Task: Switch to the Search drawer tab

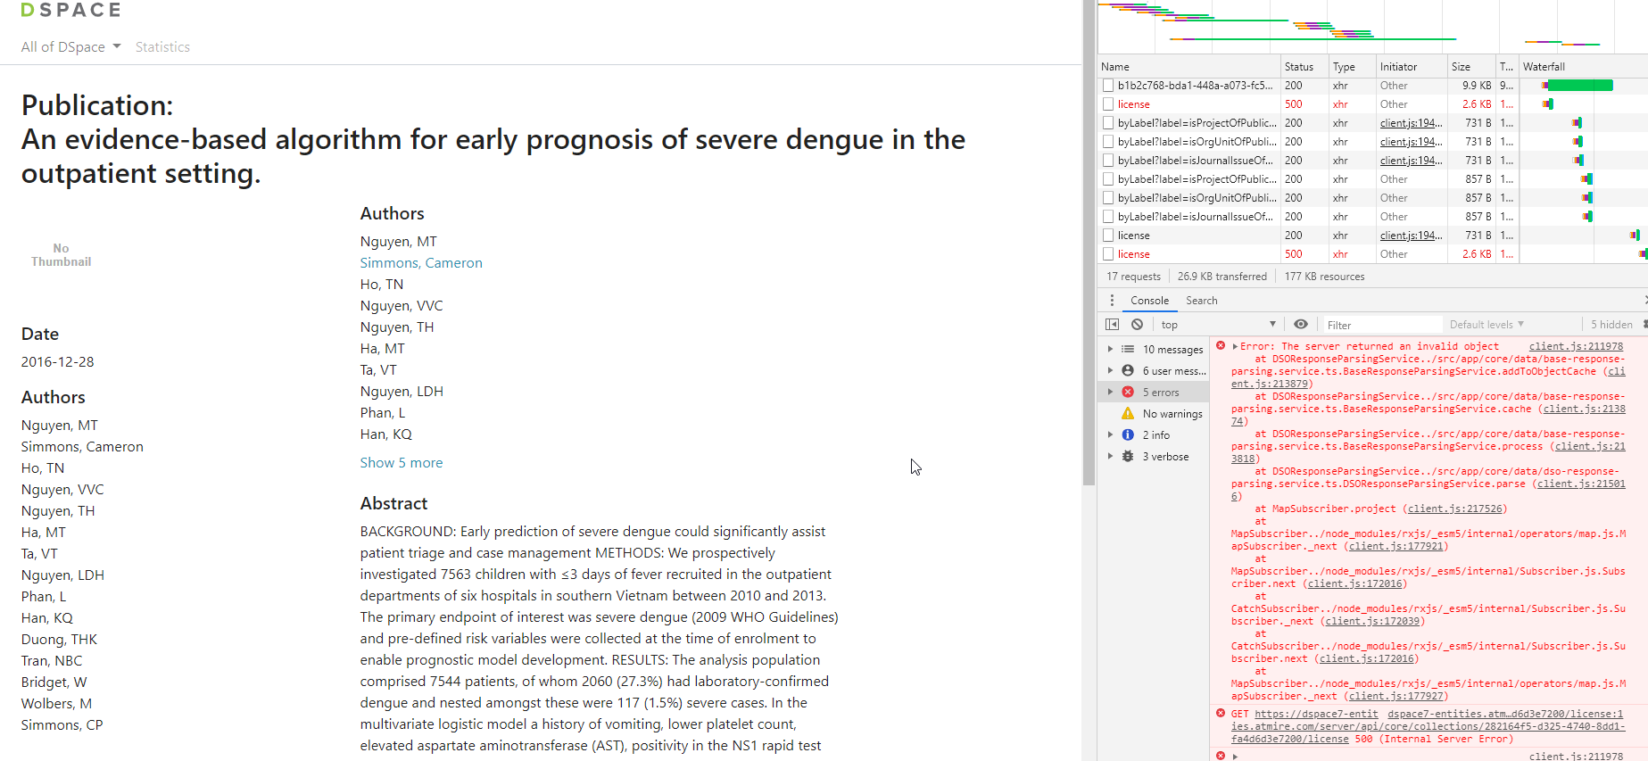Action: click(x=1201, y=301)
